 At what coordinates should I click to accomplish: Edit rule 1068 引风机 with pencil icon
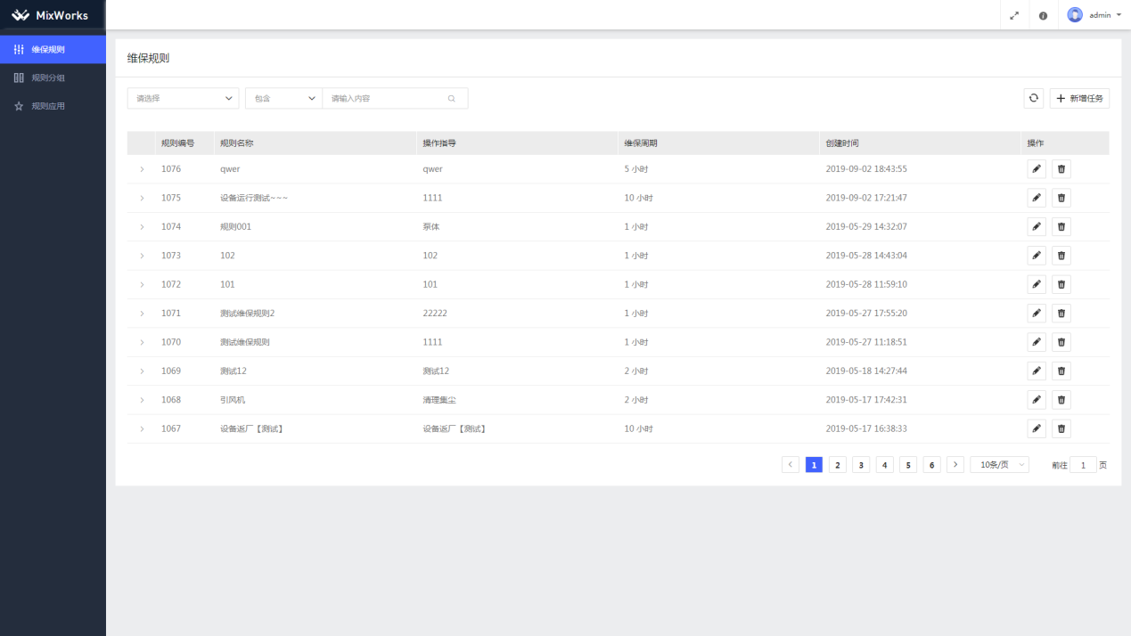(x=1036, y=400)
